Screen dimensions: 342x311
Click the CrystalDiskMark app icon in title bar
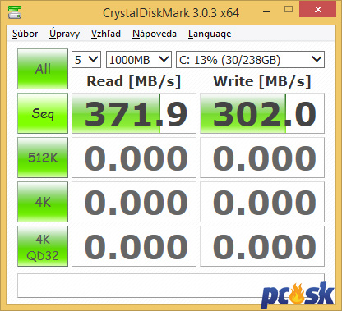click(15, 12)
